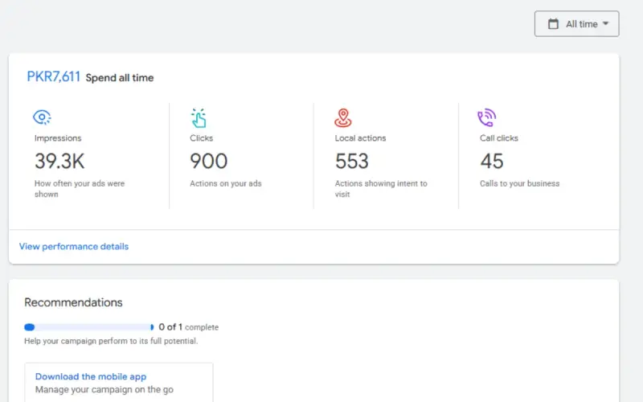Click the Call clicks label

[498, 138]
